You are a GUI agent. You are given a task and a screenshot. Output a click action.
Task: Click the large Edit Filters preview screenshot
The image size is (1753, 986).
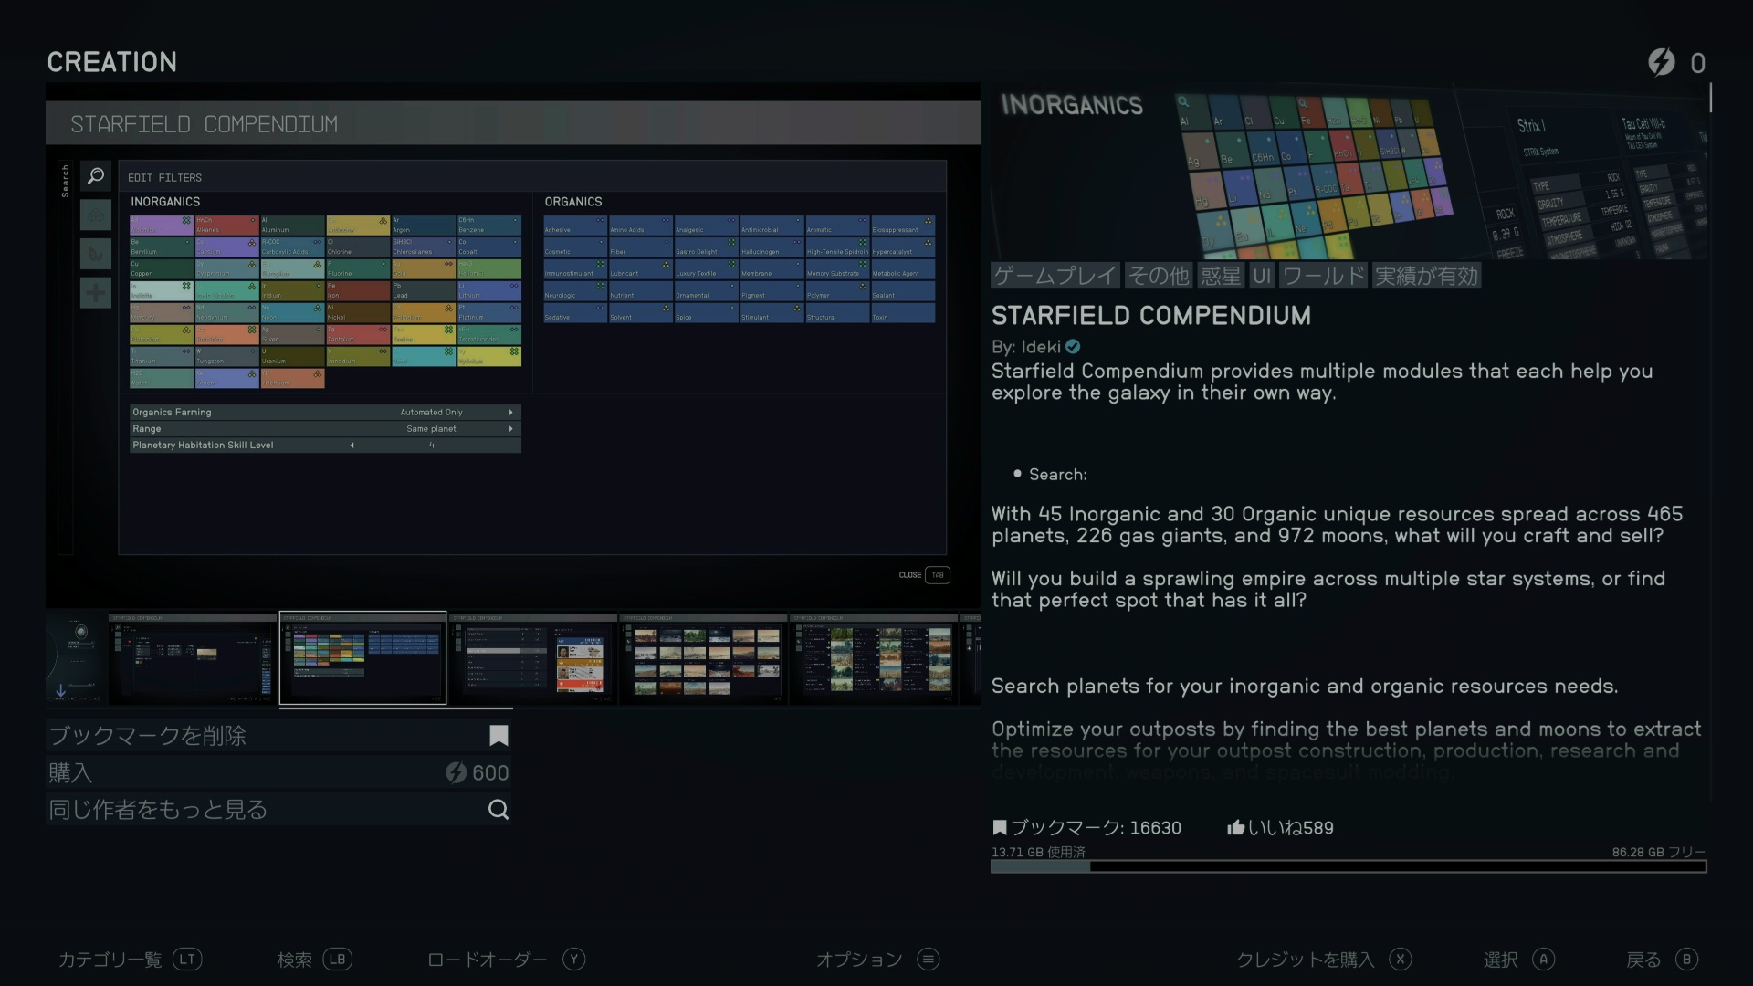click(513, 345)
